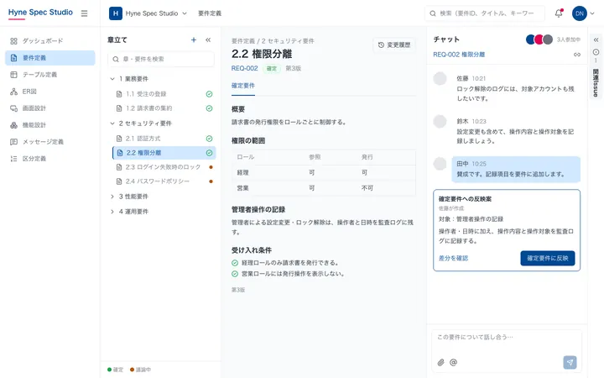Image resolution: width=604 pixels, height=378 pixels.
Task: Click 鈴木's avatar in the chat
Action: click(440, 122)
